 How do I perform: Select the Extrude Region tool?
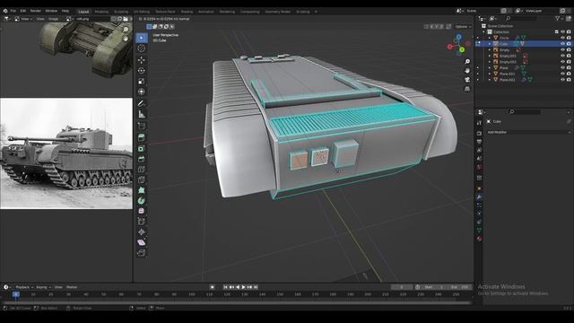click(x=142, y=137)
